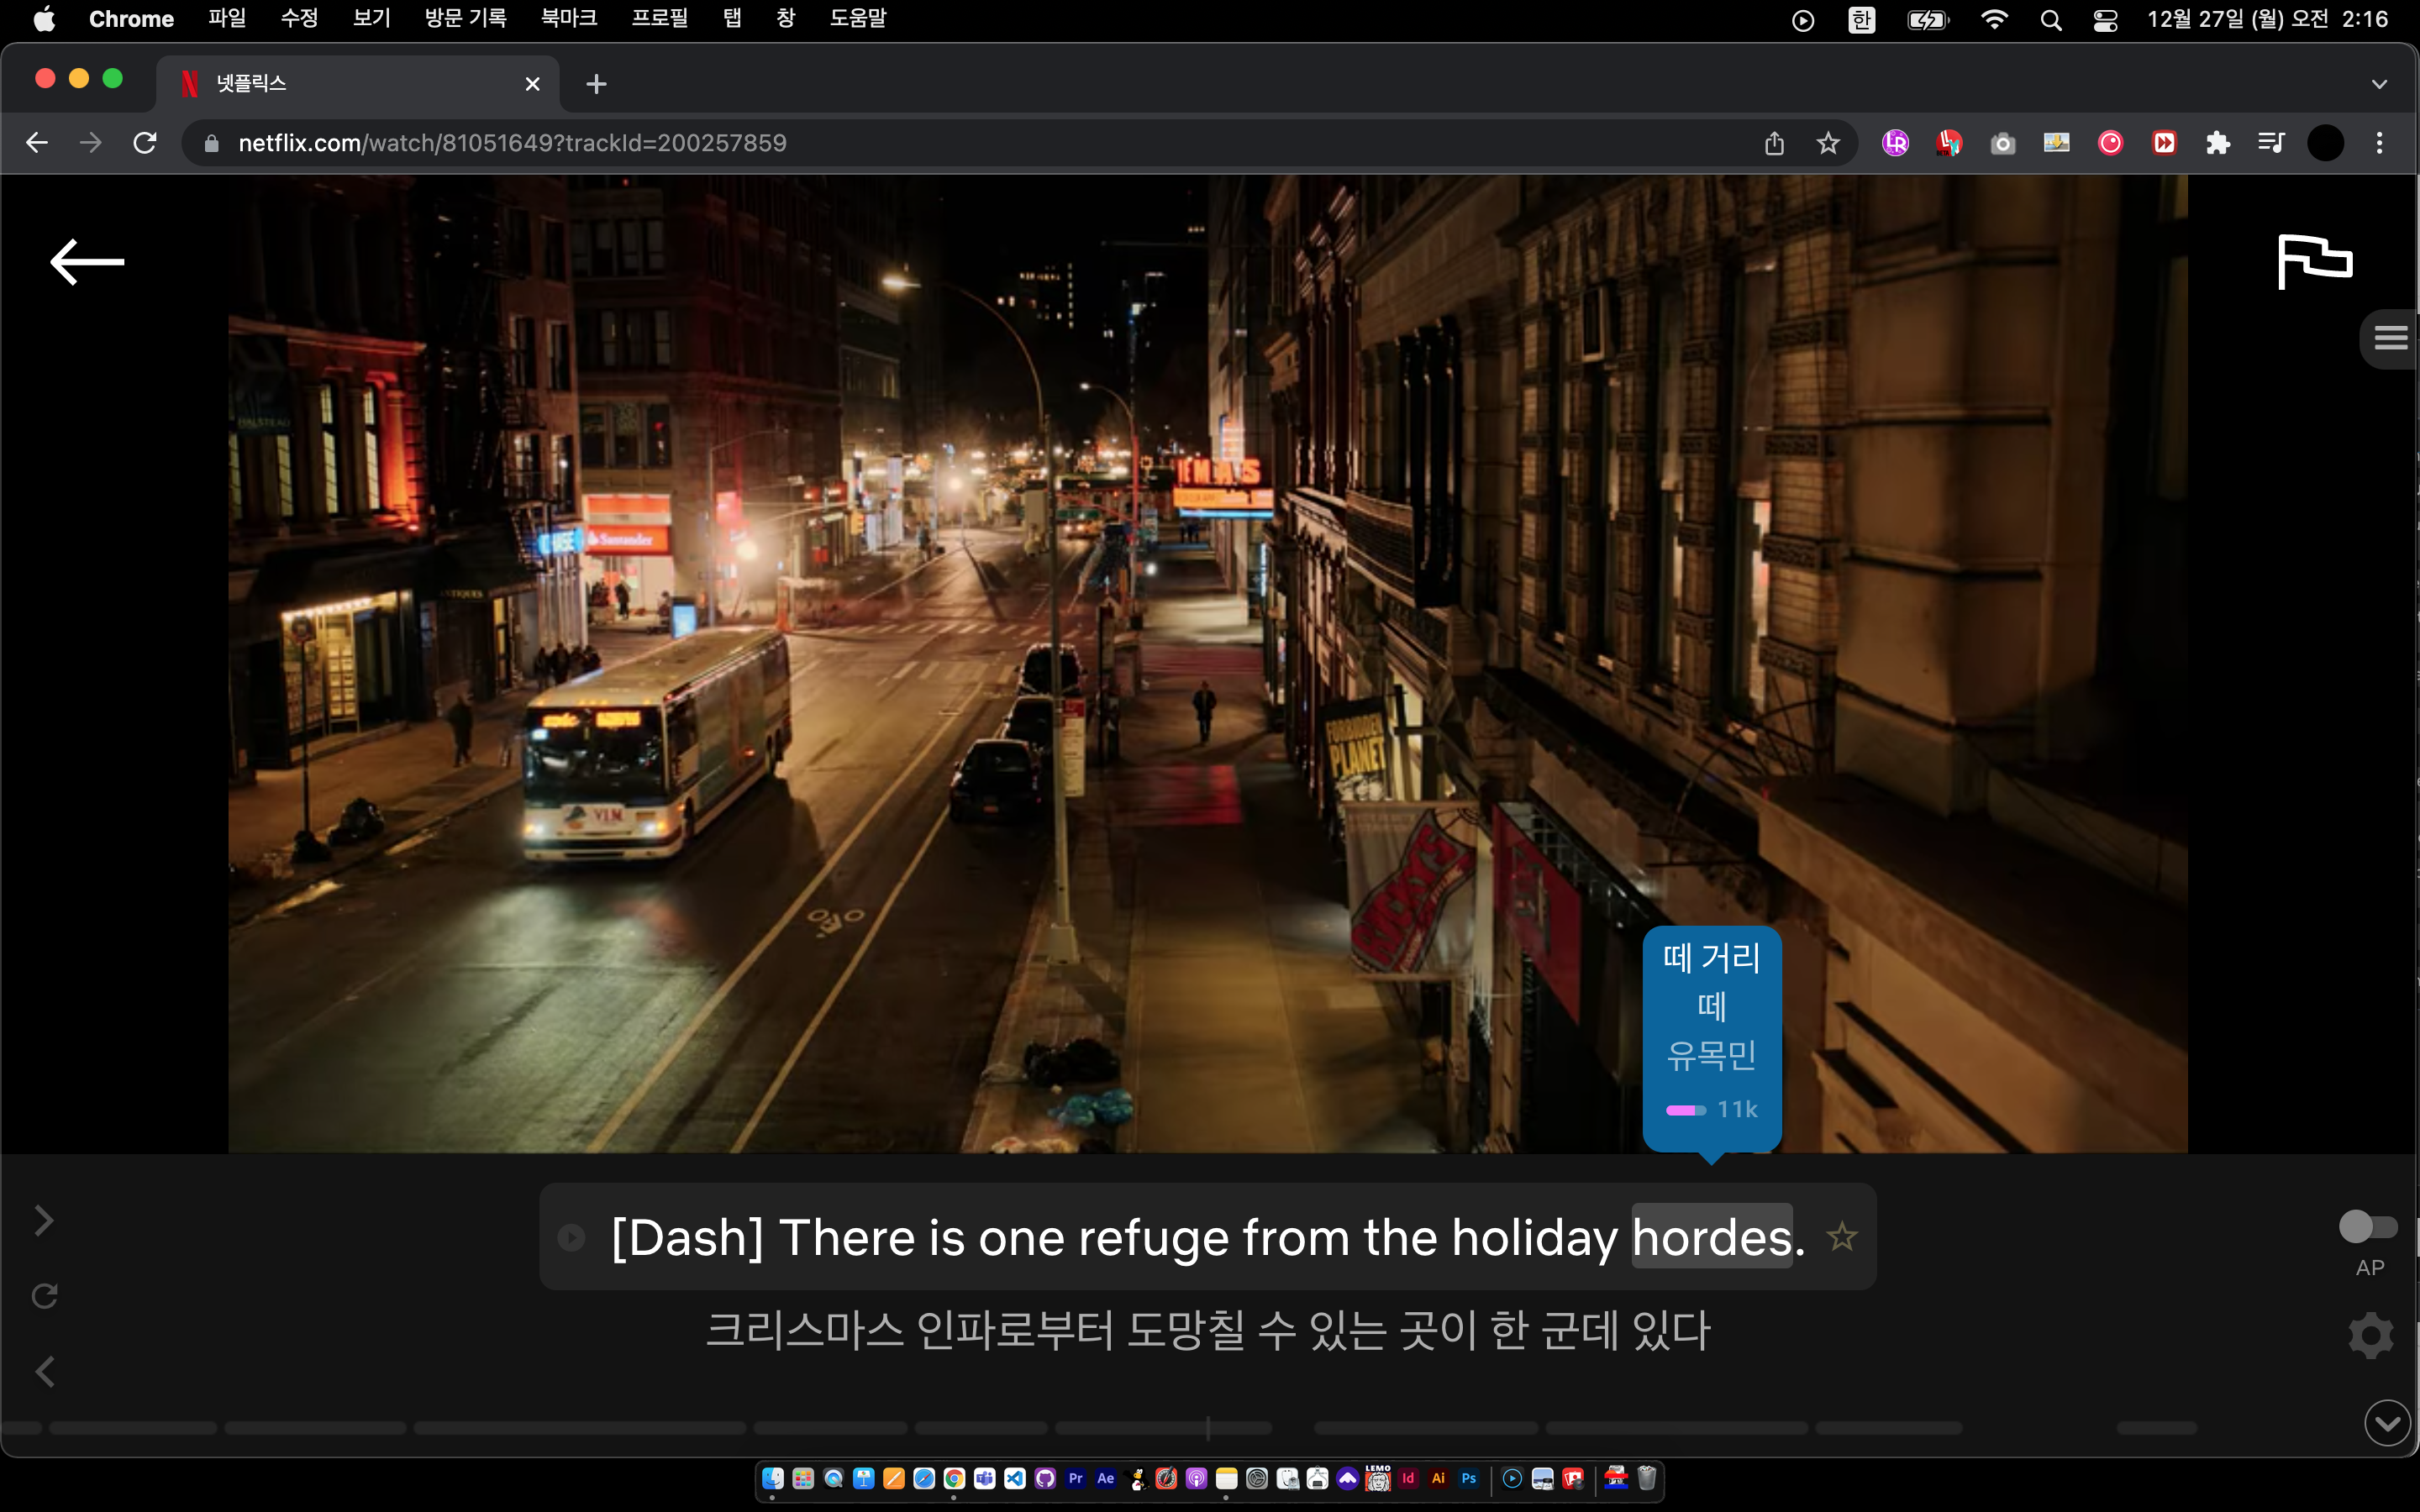2420x1512 pixels.
Task: Go to previous subtitle with left chevron
Action: [44, 1371]
